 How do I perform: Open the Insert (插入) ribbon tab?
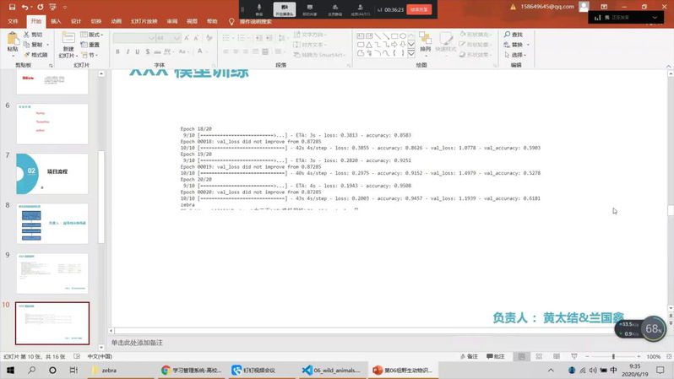tap(56, 21)
